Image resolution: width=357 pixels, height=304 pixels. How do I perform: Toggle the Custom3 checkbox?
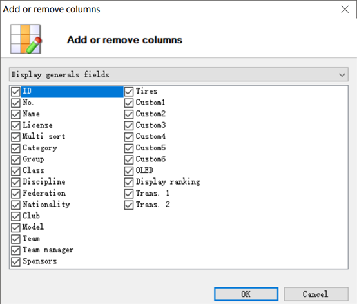[x=129, y=126]
